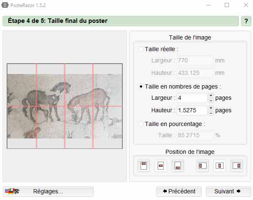This screenshot has height=200, width=253.
Task: Align image to bottom of poster
Action: point(178,165)
